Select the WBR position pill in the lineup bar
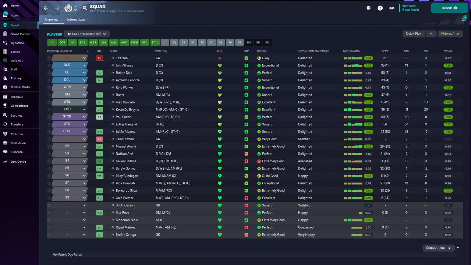Image resolution: width=471 pixels, height=265 pixels. (93, 42)
